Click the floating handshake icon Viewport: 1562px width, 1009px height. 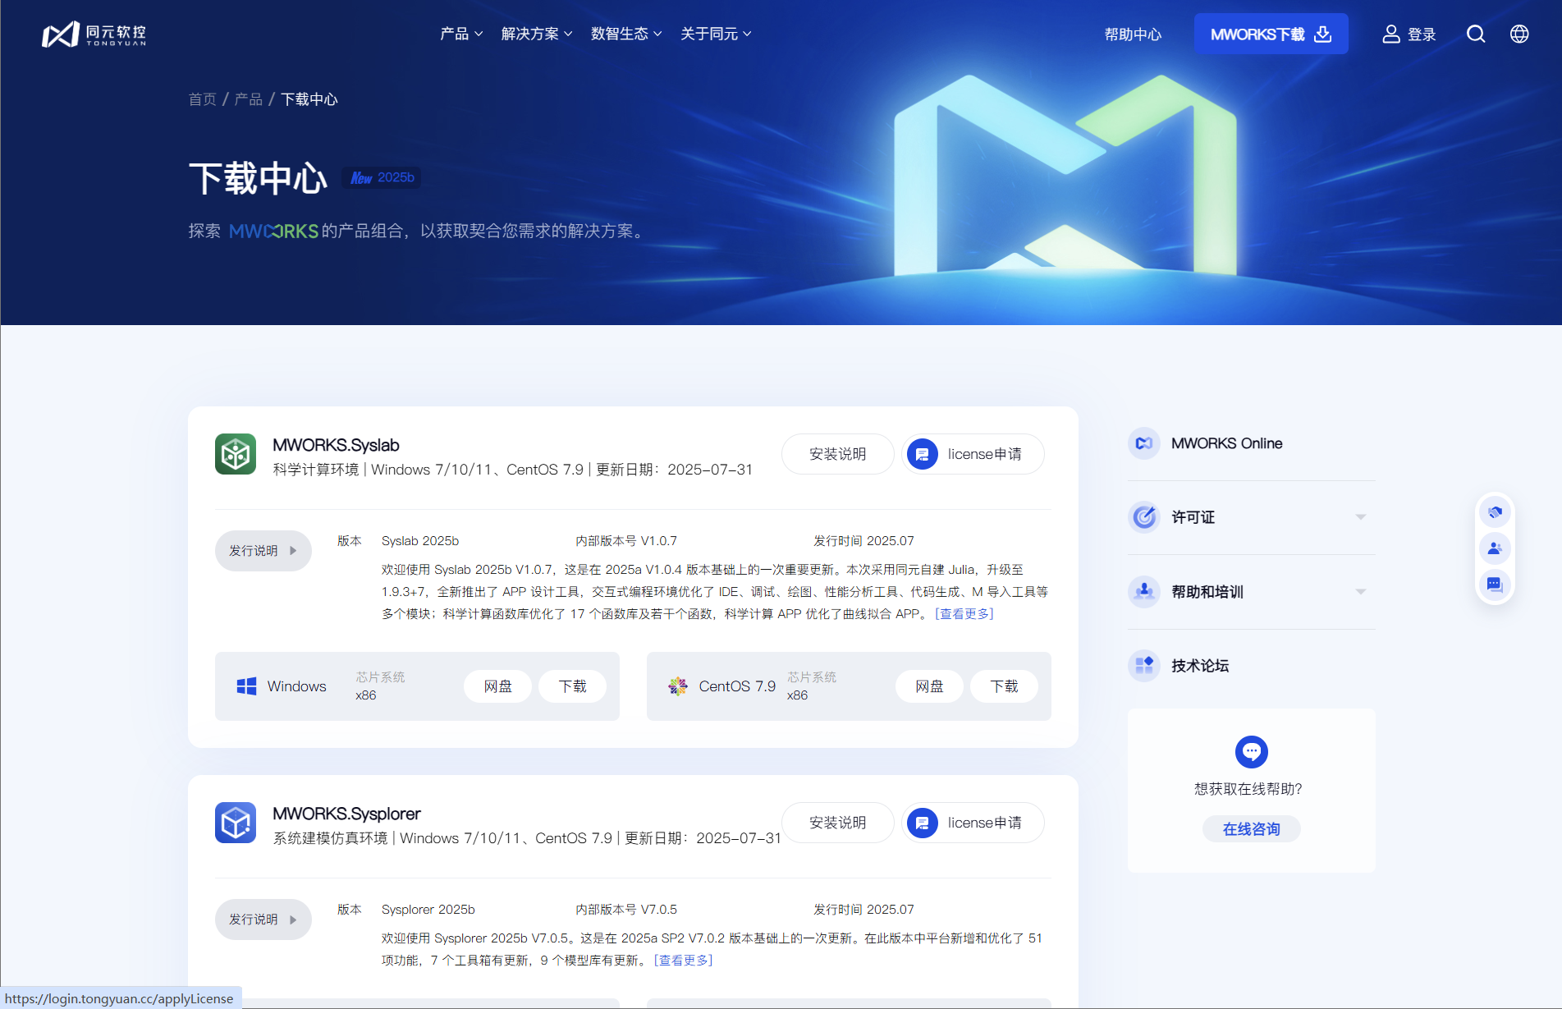pos(1495,512)
